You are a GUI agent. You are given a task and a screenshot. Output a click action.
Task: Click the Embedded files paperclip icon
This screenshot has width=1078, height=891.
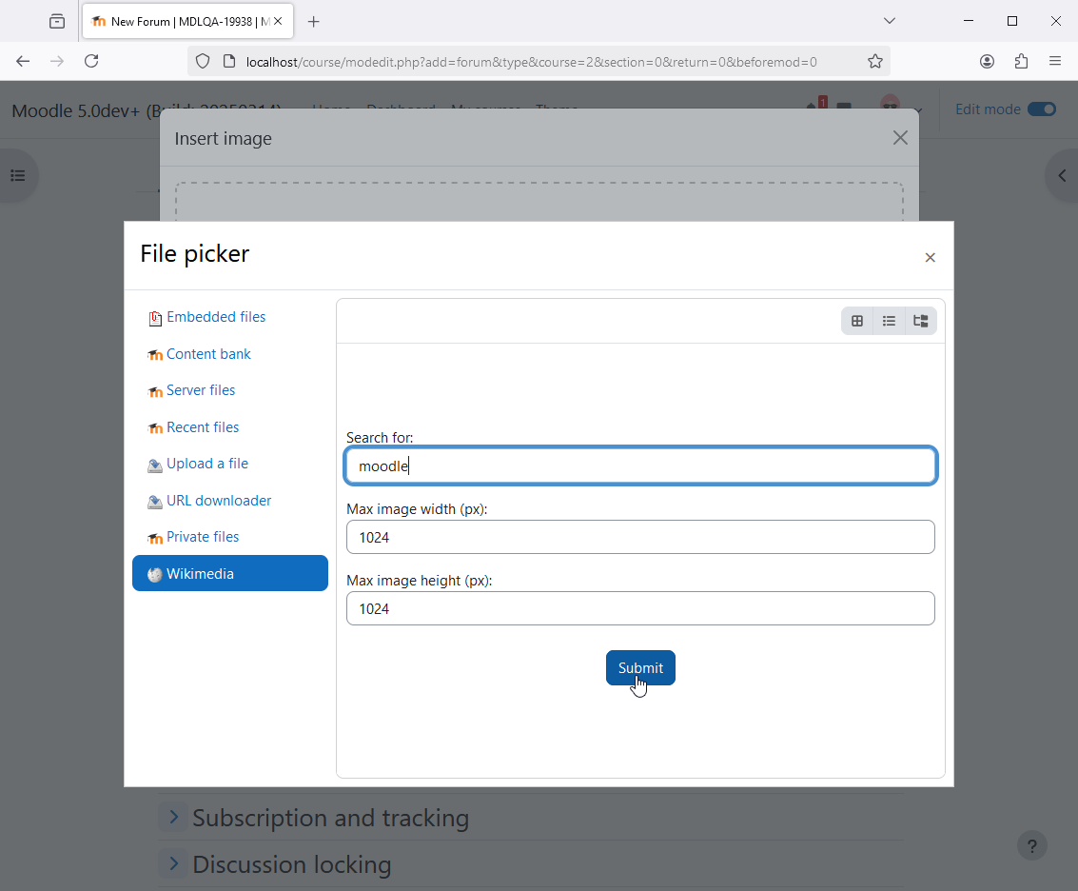coord(155,318)
